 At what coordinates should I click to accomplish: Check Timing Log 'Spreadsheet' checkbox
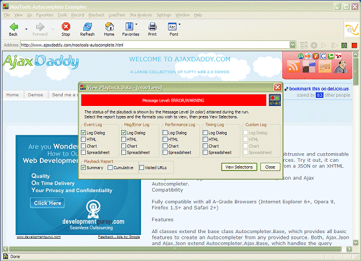tap(205, 153)
